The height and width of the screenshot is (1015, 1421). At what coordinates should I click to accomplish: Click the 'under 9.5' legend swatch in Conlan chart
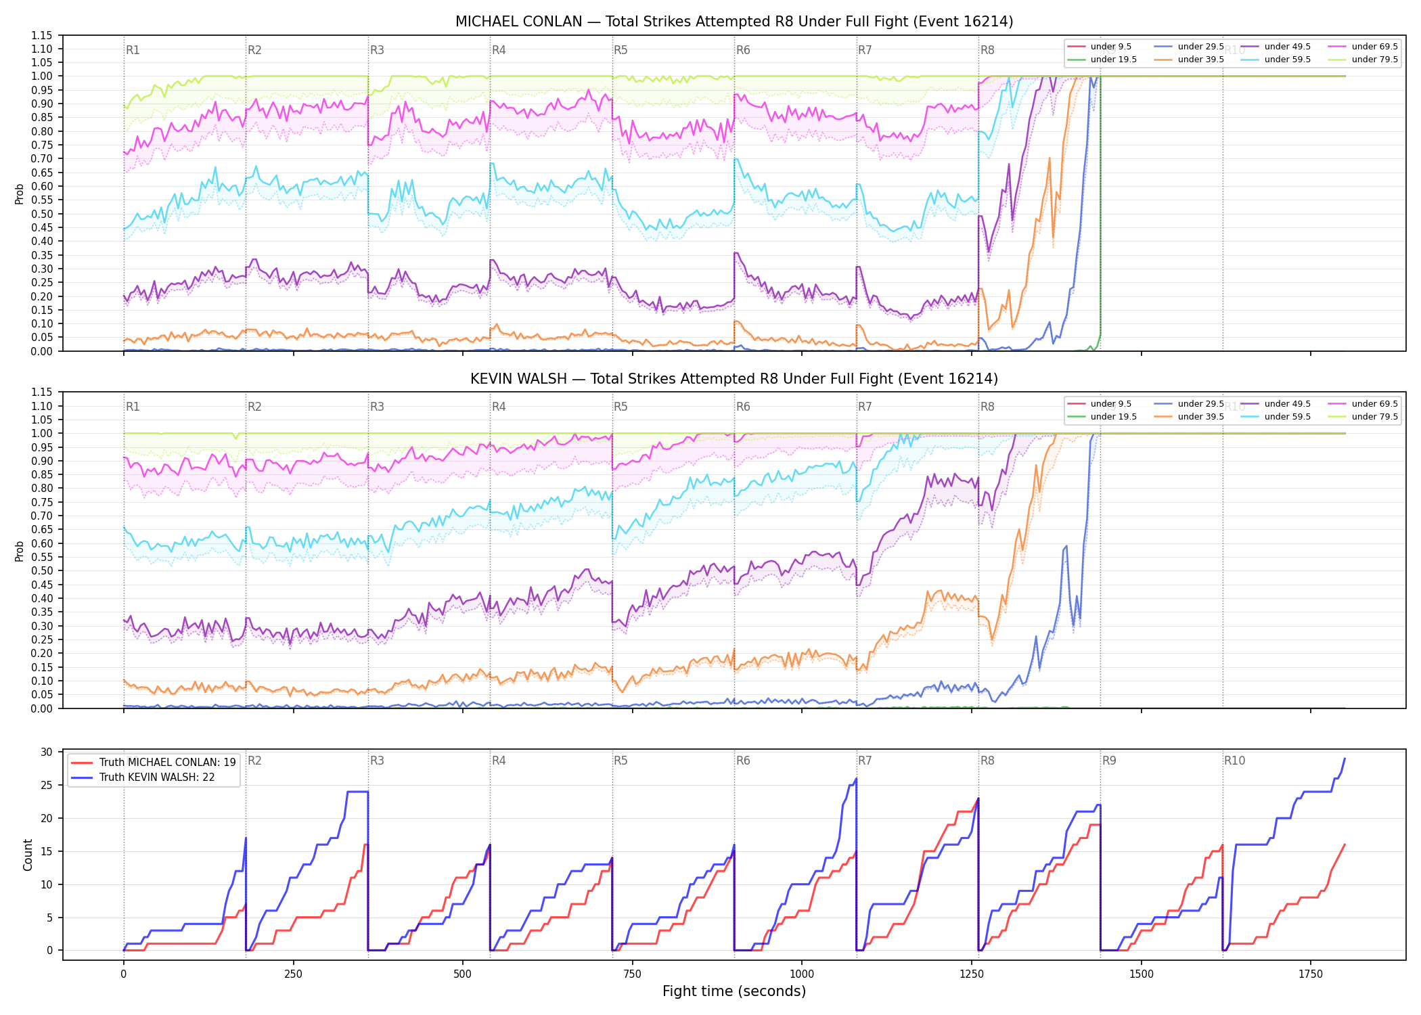click(1076, 47)
